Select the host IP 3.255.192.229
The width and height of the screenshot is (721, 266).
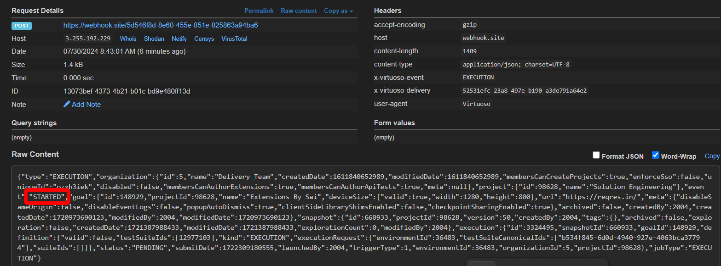tap(88, 39)
